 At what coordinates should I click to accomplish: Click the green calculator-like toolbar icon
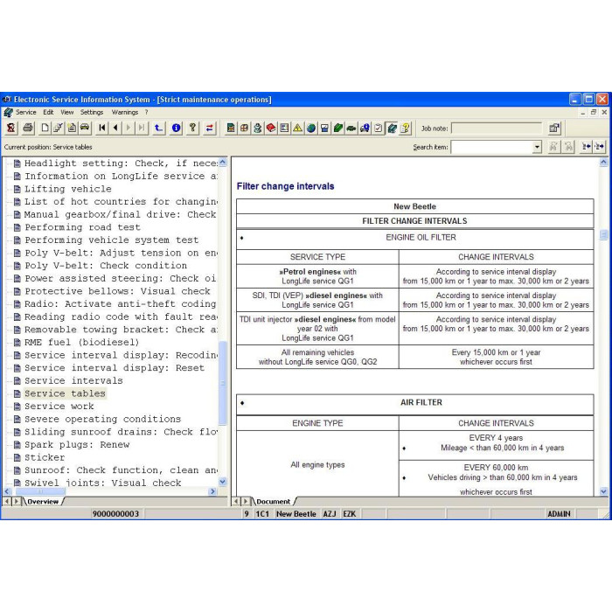tap(231, 128)
